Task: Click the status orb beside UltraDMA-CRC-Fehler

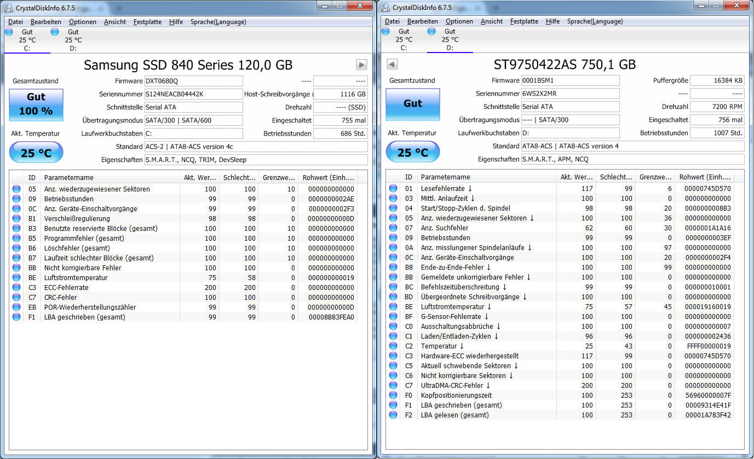Action: tap(393, 386)
